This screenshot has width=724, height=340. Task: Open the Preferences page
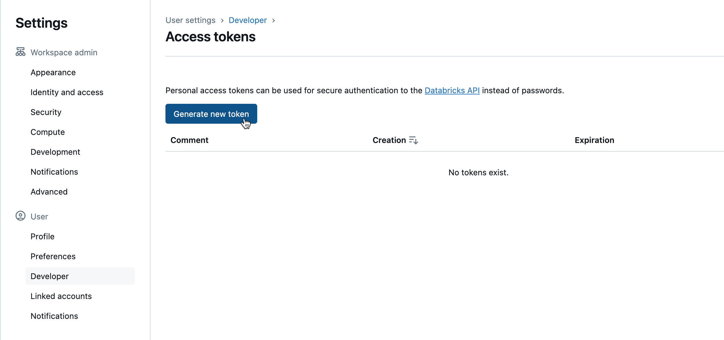pos(53,256)
